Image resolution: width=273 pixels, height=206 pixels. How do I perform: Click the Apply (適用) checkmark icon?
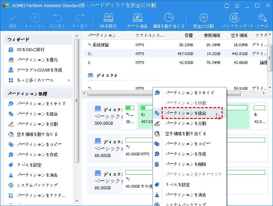pos(13,18)
